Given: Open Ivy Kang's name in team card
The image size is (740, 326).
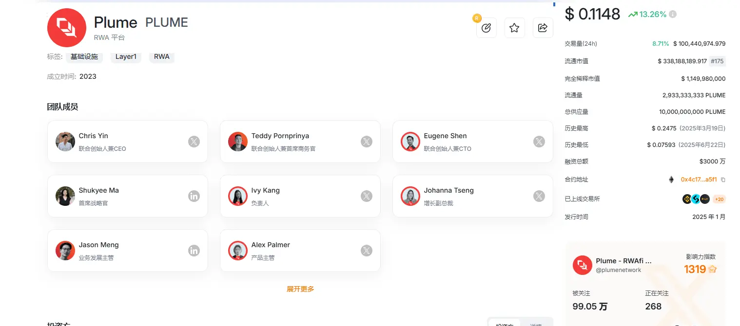Looking at the screenshot, I should tap(266, 190).
